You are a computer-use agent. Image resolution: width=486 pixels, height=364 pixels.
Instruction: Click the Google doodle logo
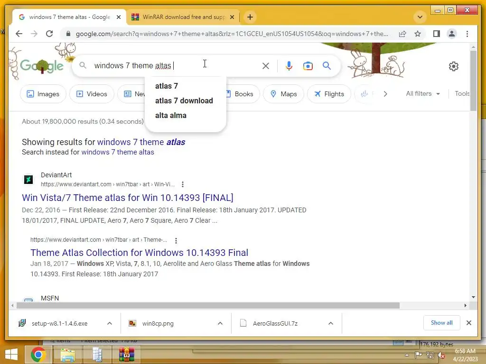[x=42, y=65]
